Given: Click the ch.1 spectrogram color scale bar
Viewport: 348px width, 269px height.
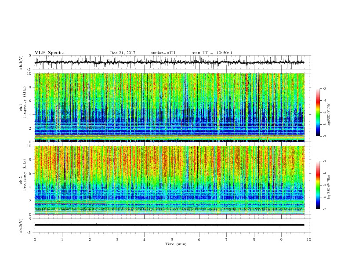Looking at the screenshot, I should click(x=318, y=113).
